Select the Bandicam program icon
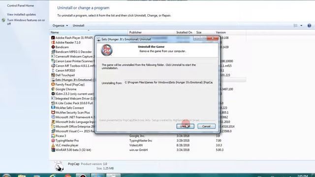 click(53, 47)
